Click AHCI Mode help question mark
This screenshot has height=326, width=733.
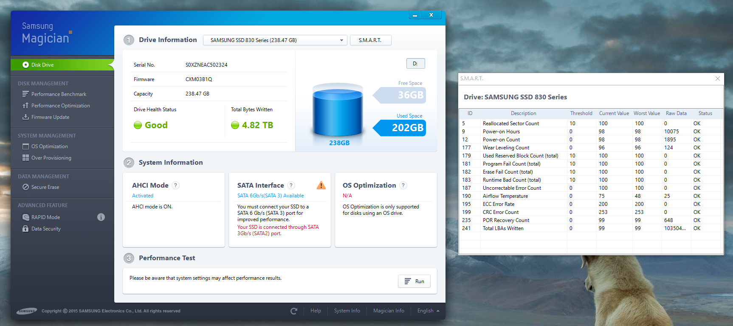[176, 185]
